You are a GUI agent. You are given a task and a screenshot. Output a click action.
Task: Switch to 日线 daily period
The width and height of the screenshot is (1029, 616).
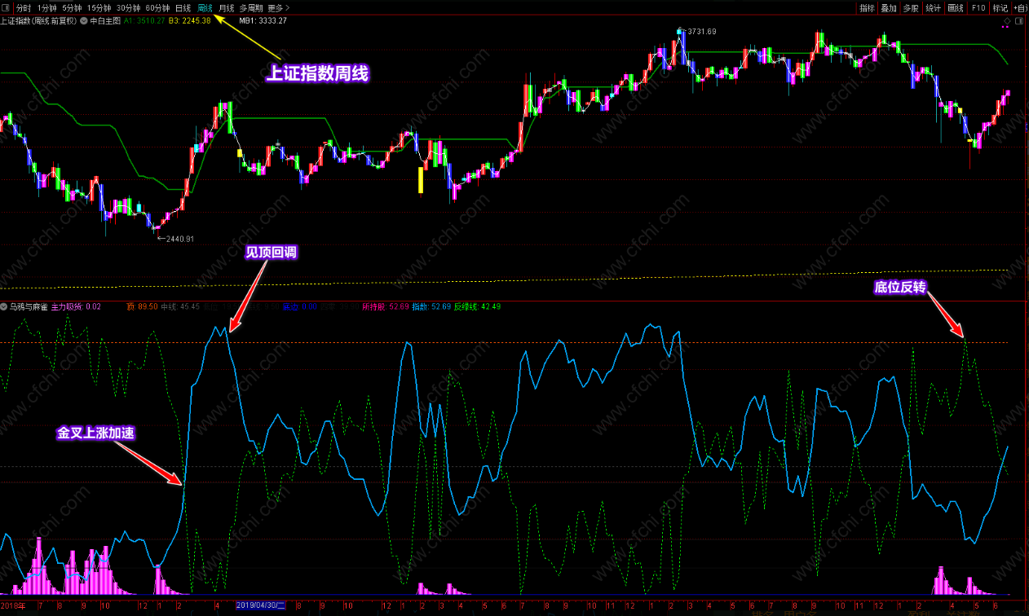click(x=183, y=7)
